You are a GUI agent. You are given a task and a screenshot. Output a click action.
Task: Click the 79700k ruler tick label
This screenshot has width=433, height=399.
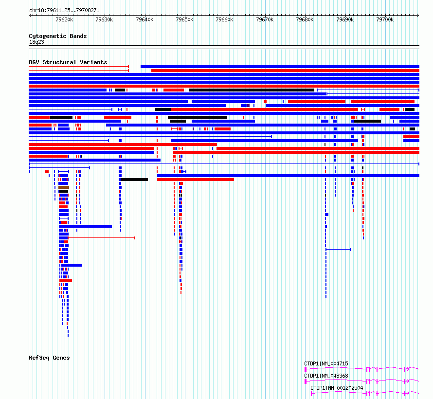point(385,19)
